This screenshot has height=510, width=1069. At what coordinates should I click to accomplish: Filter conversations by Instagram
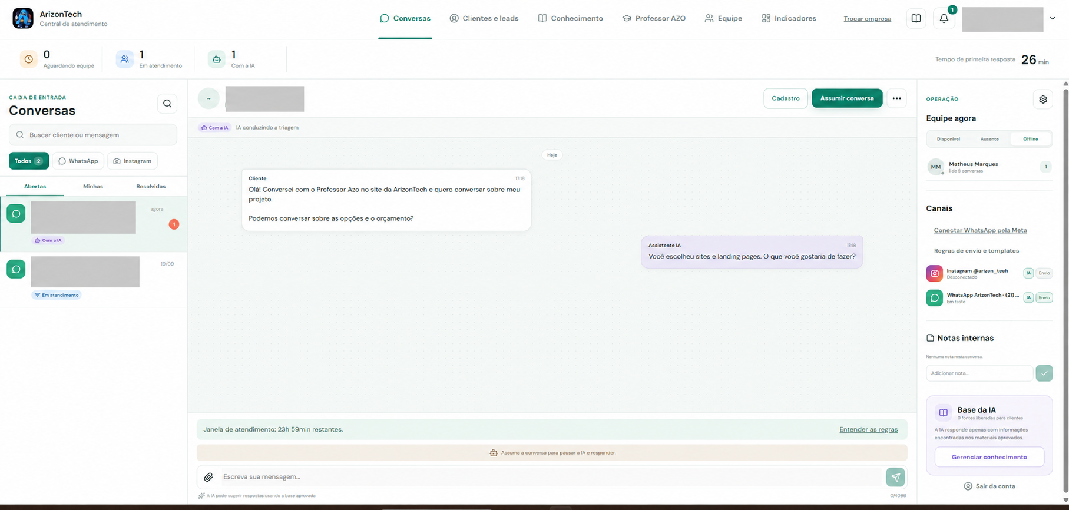[133, 161]
